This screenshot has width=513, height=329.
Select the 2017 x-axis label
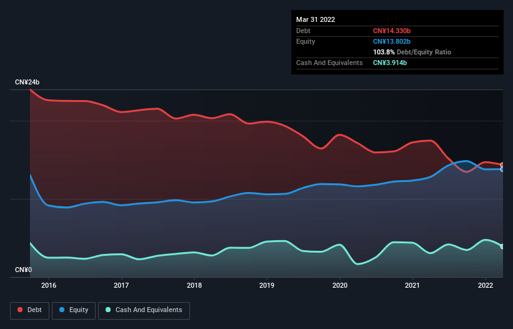[121, 285]
